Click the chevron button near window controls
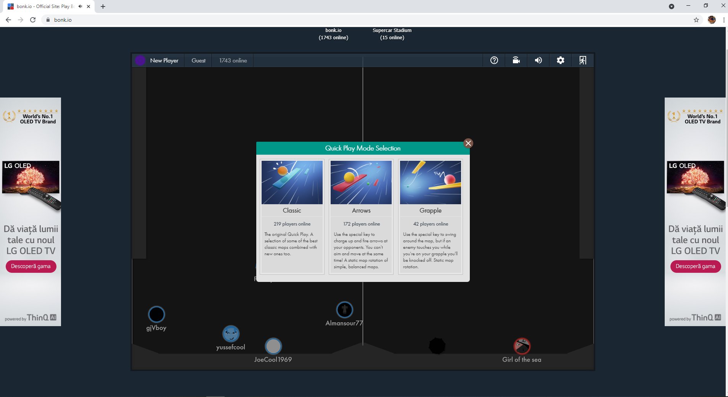Viewport: 728px width, 397px height. 672,6
